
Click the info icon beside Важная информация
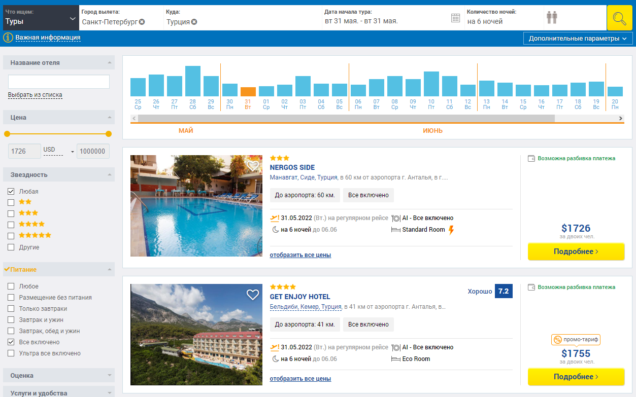click(x=8, y=38)
